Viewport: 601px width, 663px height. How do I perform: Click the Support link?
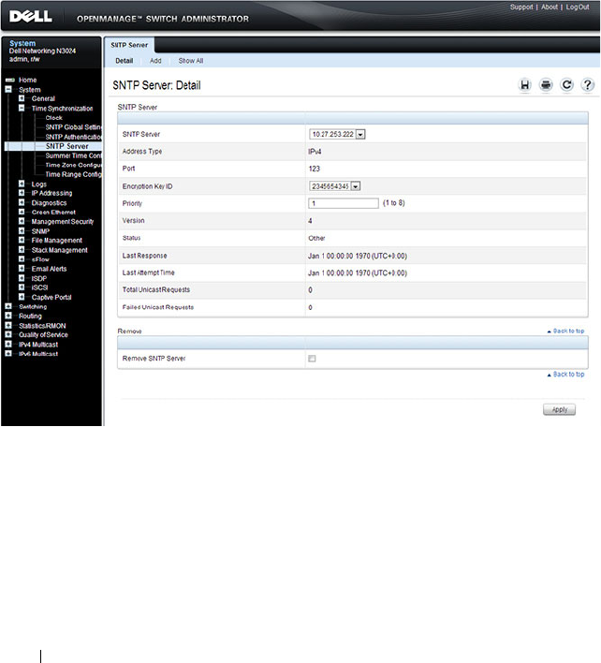click(x=521, y=7)
